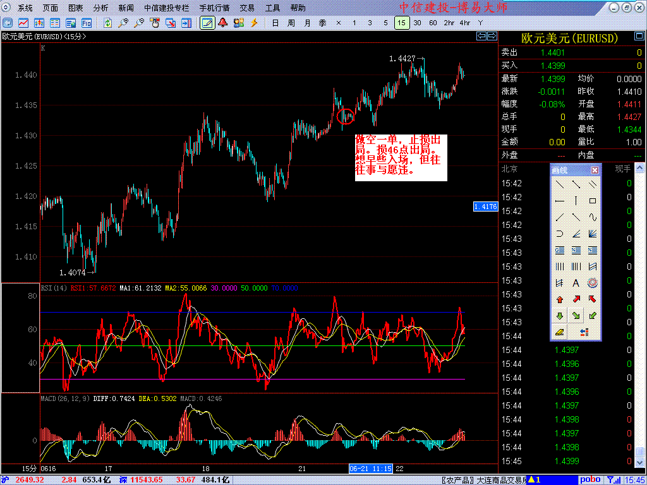Image resolution: width=647 pixels, height=485 pixels.
Task: Select the evenly spaced vertical lines tool
Action: (560, 267)
